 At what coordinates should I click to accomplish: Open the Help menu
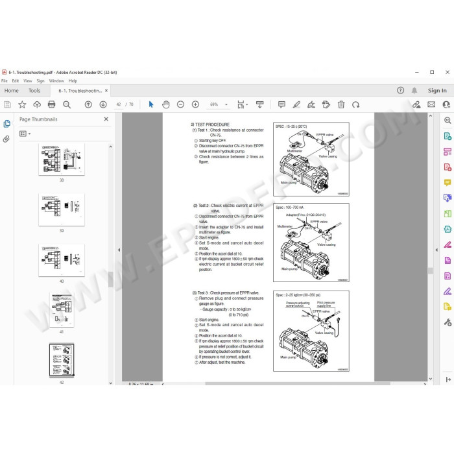(x=73, y=81)
